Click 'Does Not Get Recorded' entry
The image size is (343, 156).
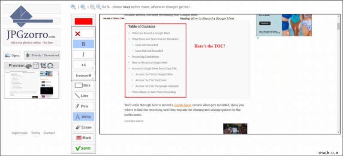tap(149, 51)
